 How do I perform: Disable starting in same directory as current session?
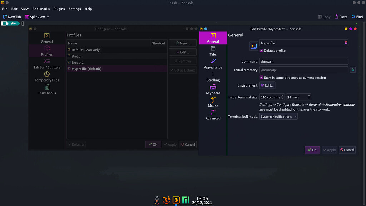(261, 77)
